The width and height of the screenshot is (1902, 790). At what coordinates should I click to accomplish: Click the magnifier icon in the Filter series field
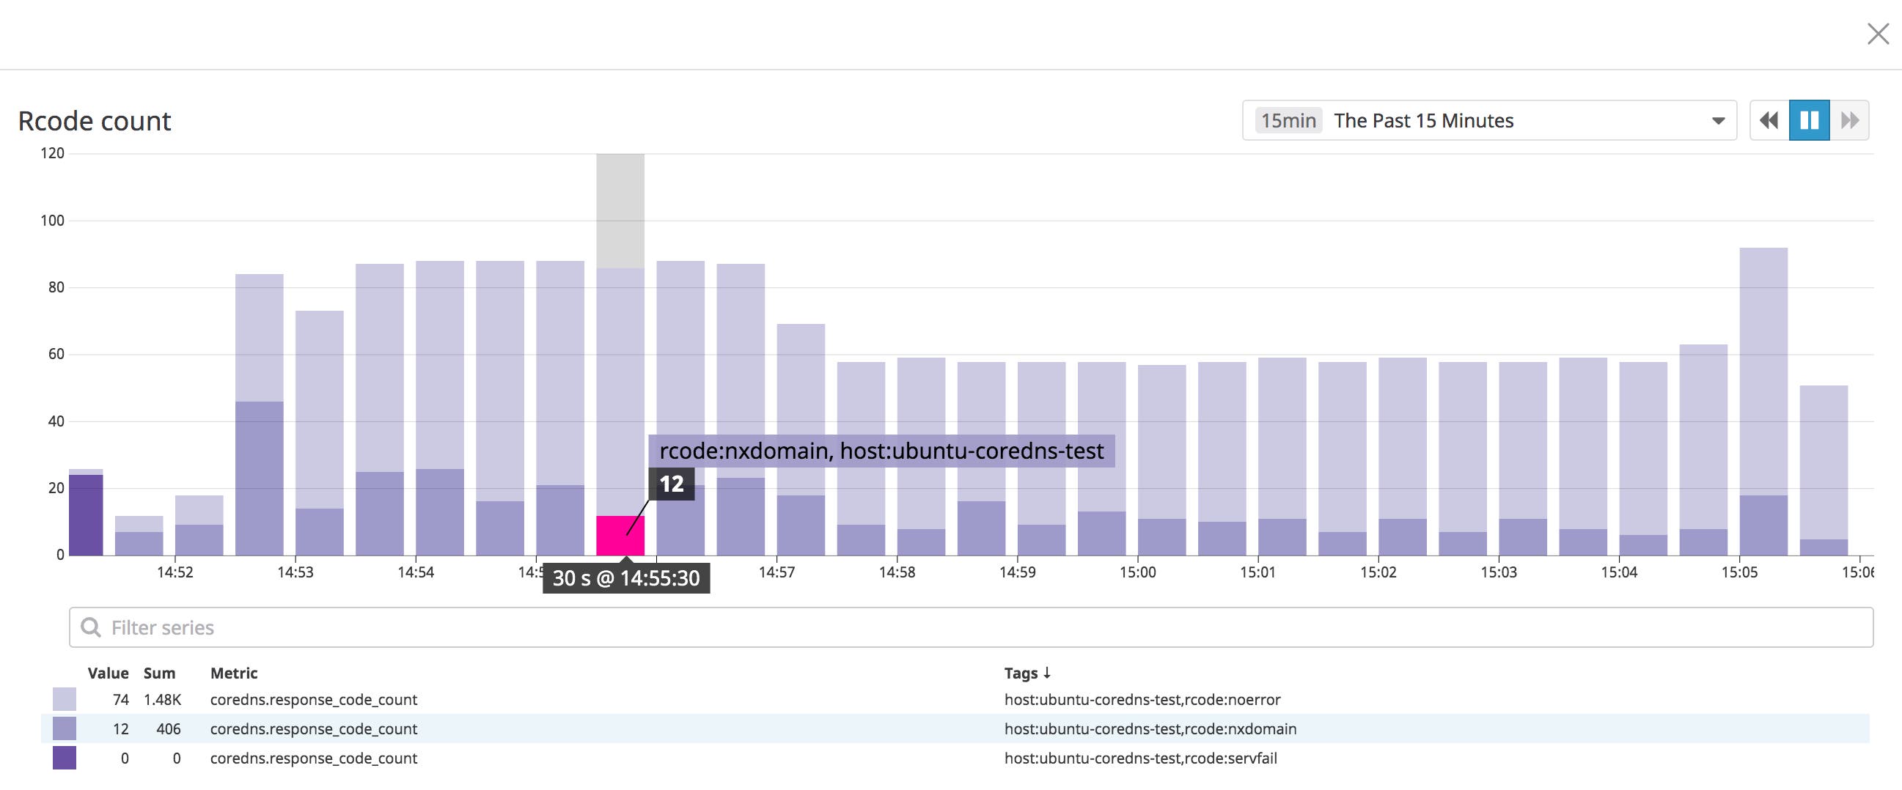(x=92, y=627)
